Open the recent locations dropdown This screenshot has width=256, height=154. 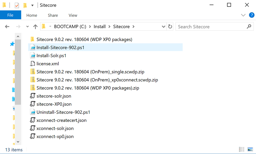[x=27, y=26]
